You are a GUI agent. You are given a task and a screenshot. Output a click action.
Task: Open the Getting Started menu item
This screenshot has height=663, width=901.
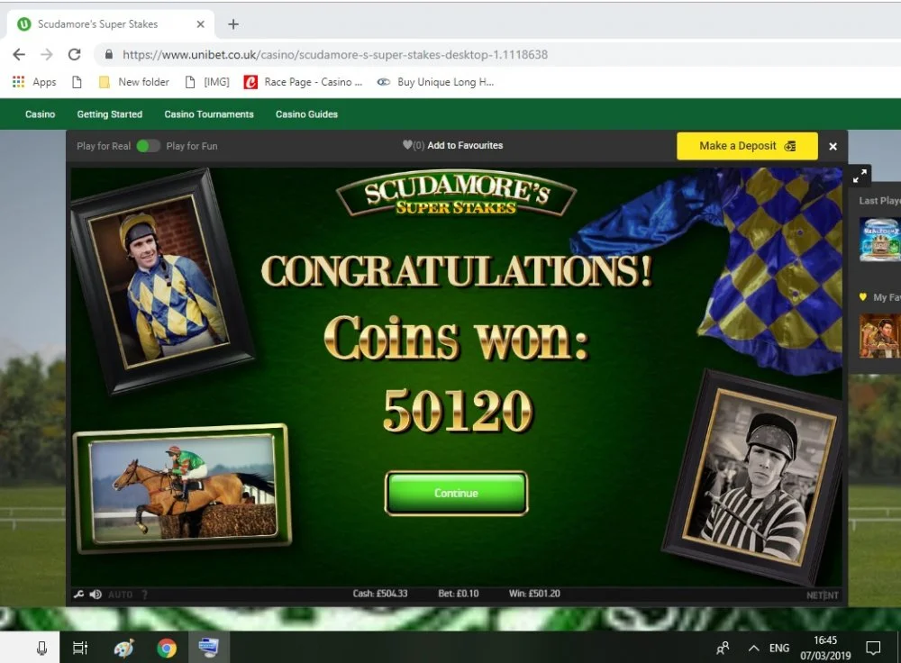coord(110,114)
